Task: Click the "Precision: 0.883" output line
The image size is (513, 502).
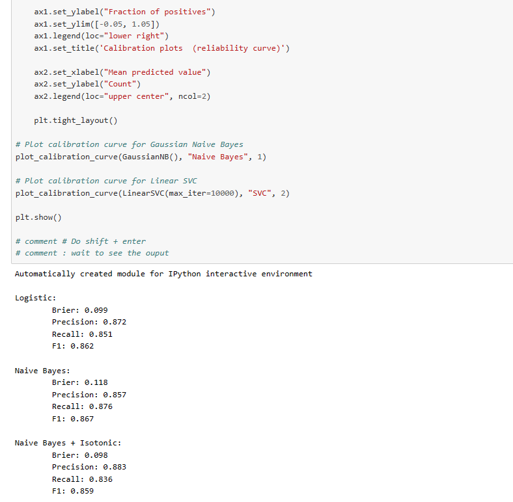Action: 89,467
